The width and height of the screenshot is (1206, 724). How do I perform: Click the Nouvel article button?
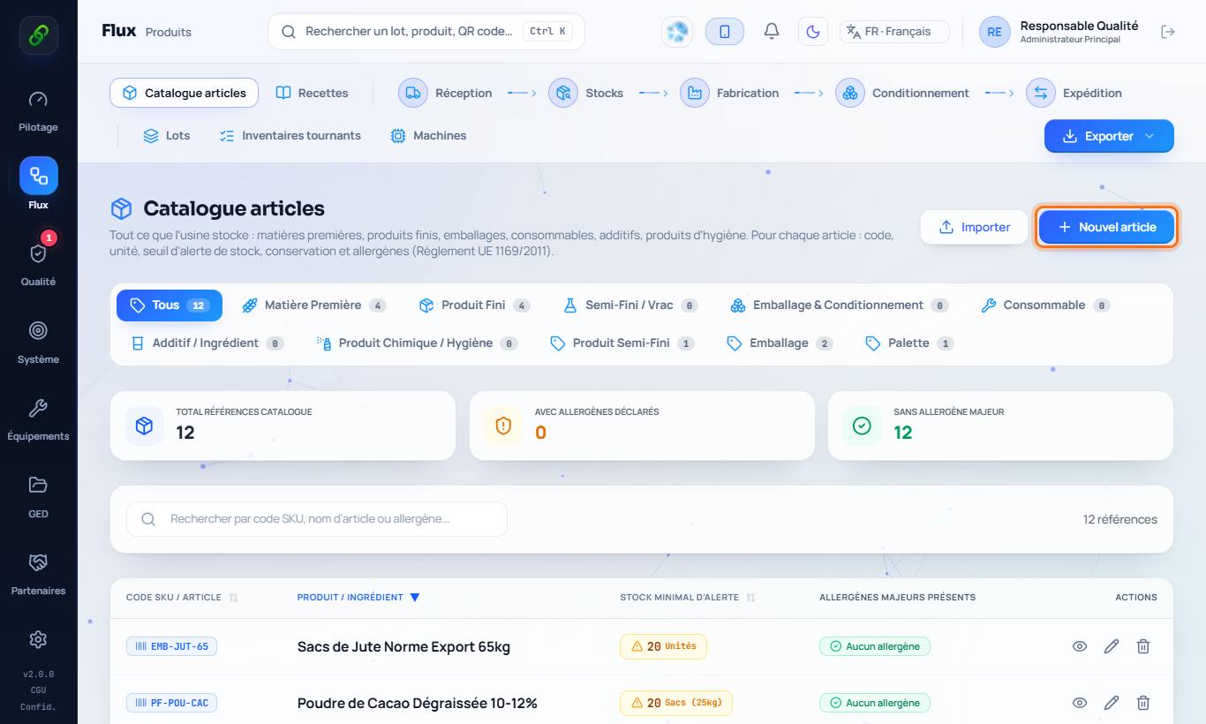(x=1106, y=227)
